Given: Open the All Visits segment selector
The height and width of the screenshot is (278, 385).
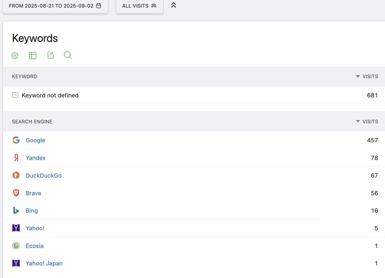Looking at the screenshot, I should (x=139, y=6).
